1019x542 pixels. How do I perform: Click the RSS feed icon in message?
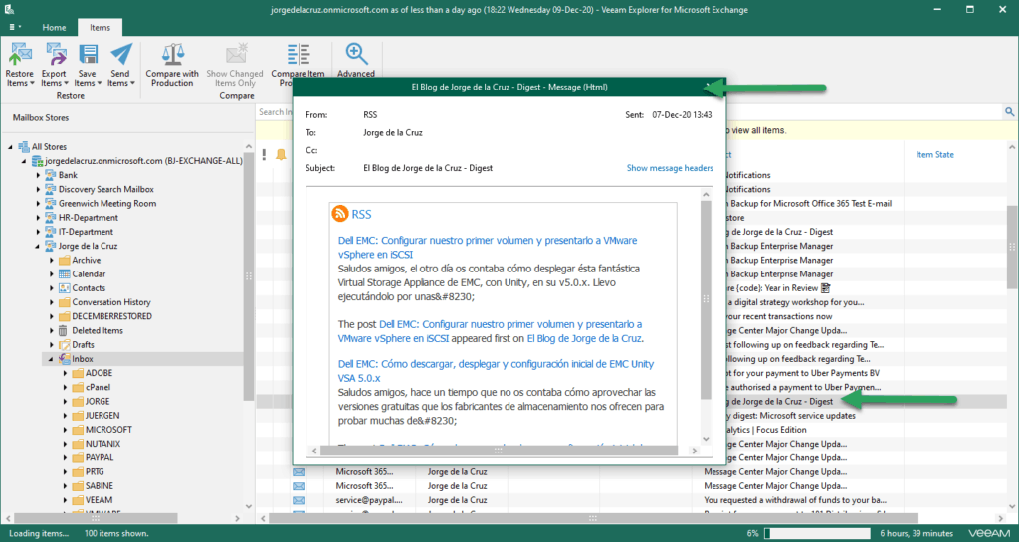340,214
